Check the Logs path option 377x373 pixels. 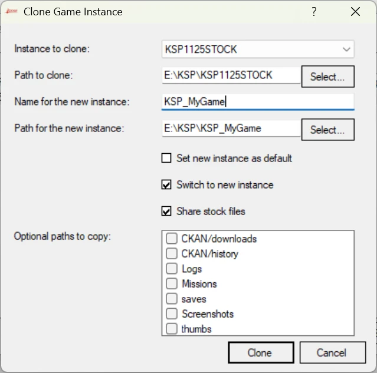(x=172, y=269)
